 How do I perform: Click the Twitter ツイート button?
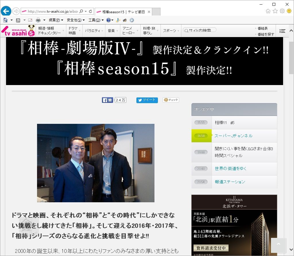coord(147,100)
